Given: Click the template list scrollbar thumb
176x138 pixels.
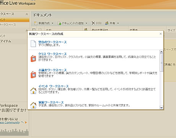Looking at the screenshot, I should click(x=161, y=63).
